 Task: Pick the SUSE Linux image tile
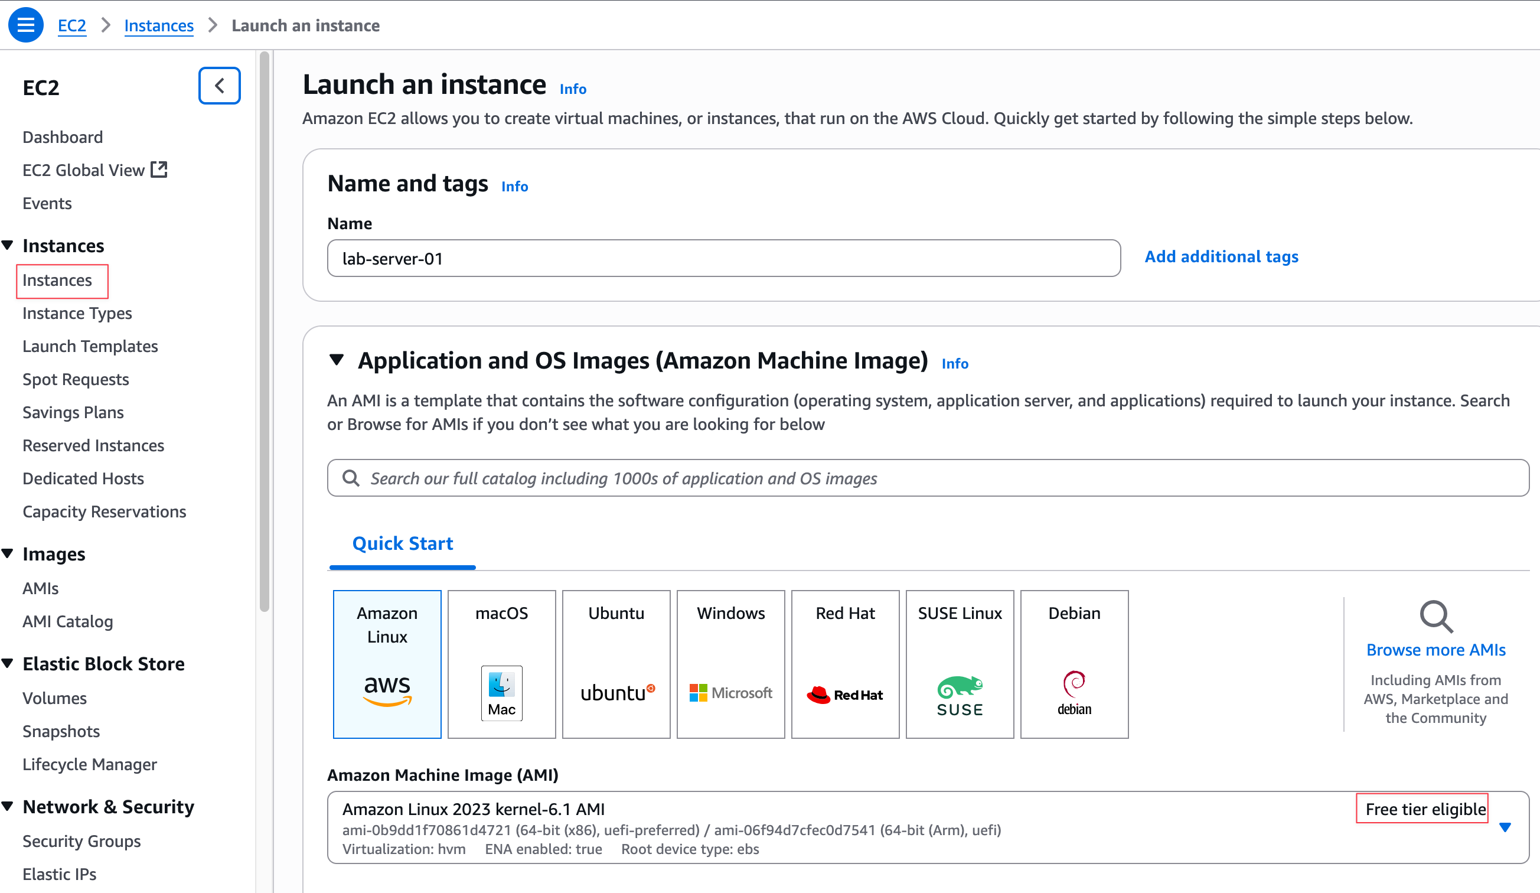pos(960,664)
